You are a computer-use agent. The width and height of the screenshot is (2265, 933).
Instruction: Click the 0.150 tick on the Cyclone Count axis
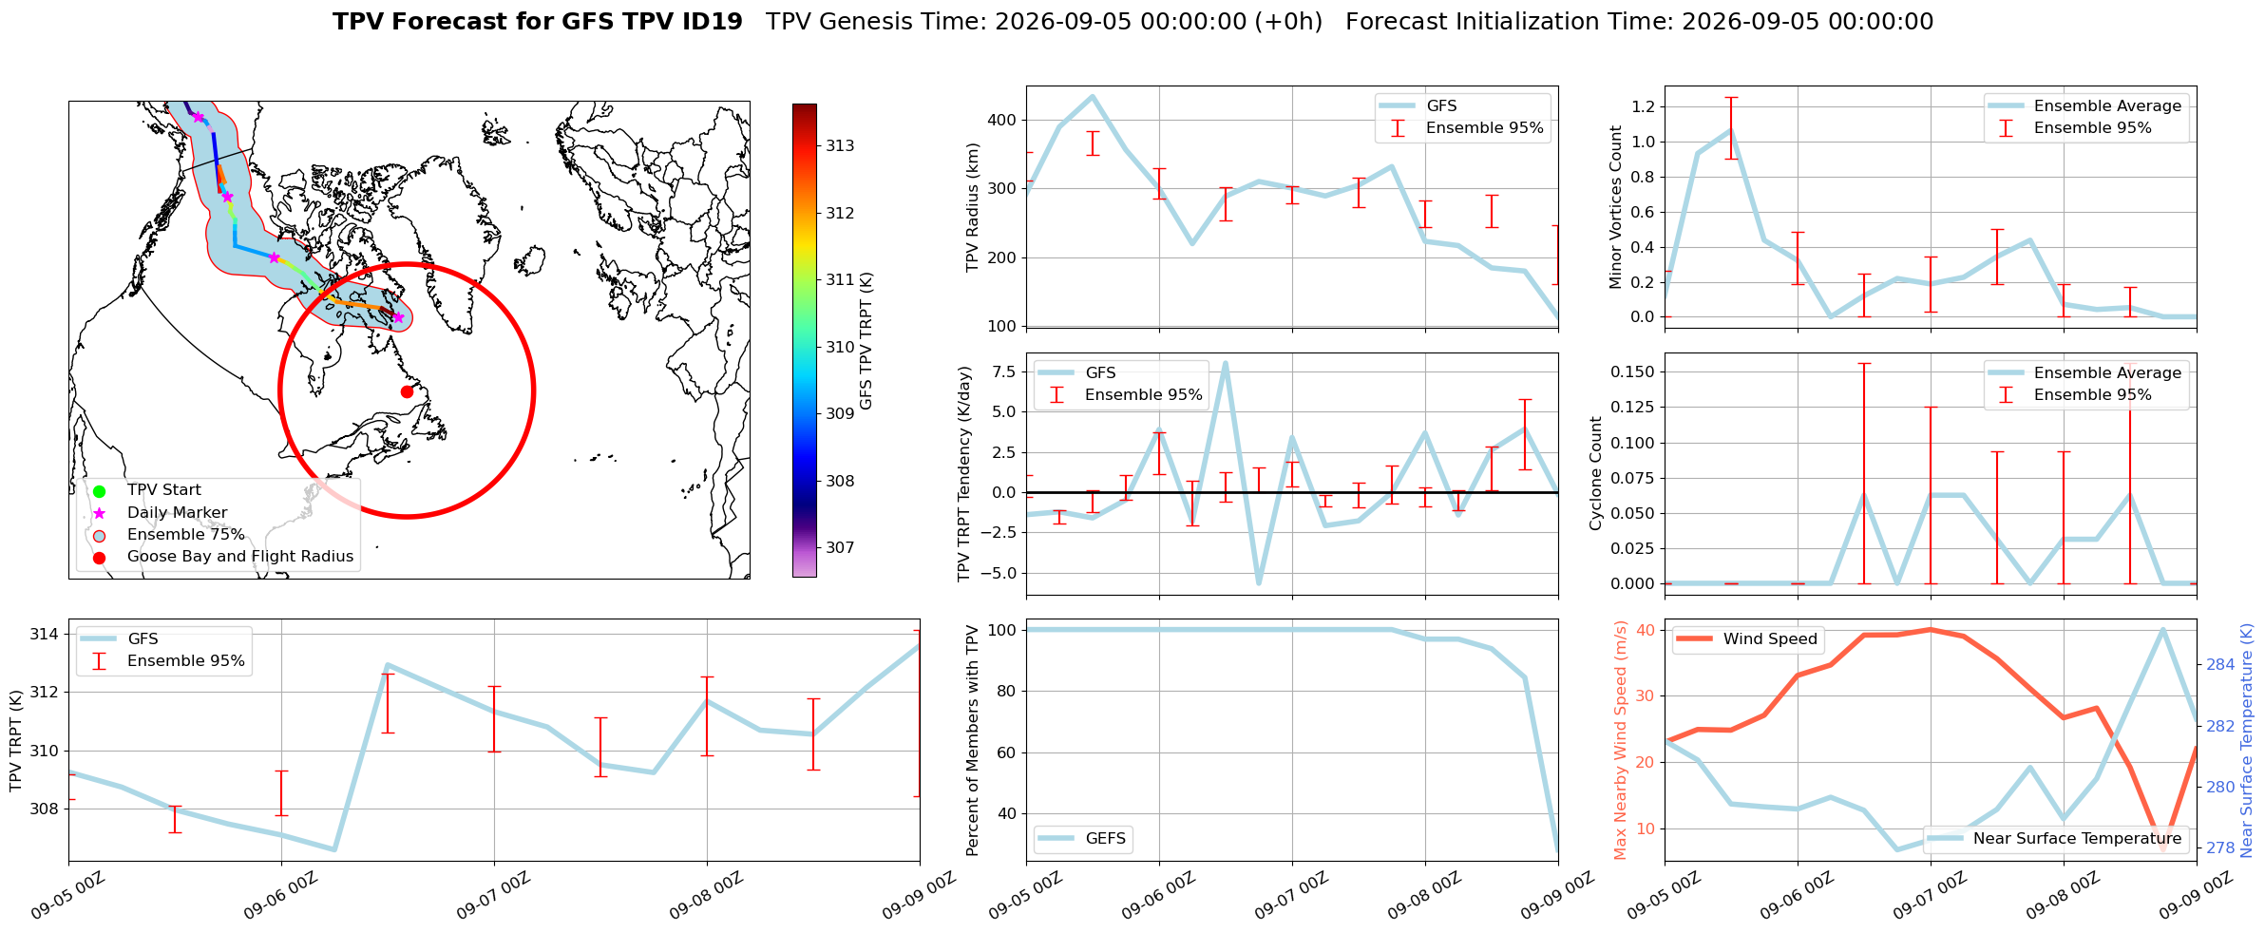point(1632,371)
